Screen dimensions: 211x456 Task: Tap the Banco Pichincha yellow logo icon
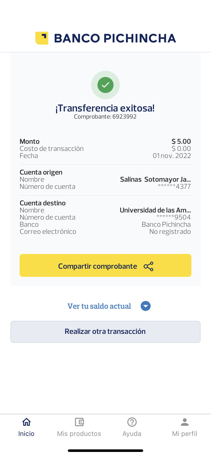(x=42, y=38)
